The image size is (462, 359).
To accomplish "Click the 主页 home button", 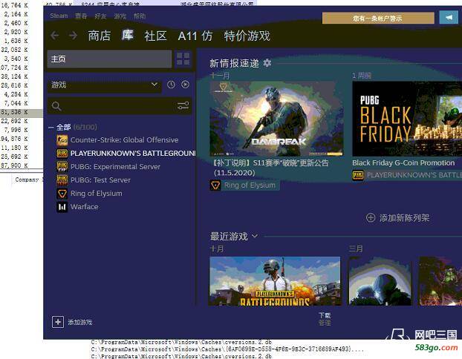I will point(109,59).
